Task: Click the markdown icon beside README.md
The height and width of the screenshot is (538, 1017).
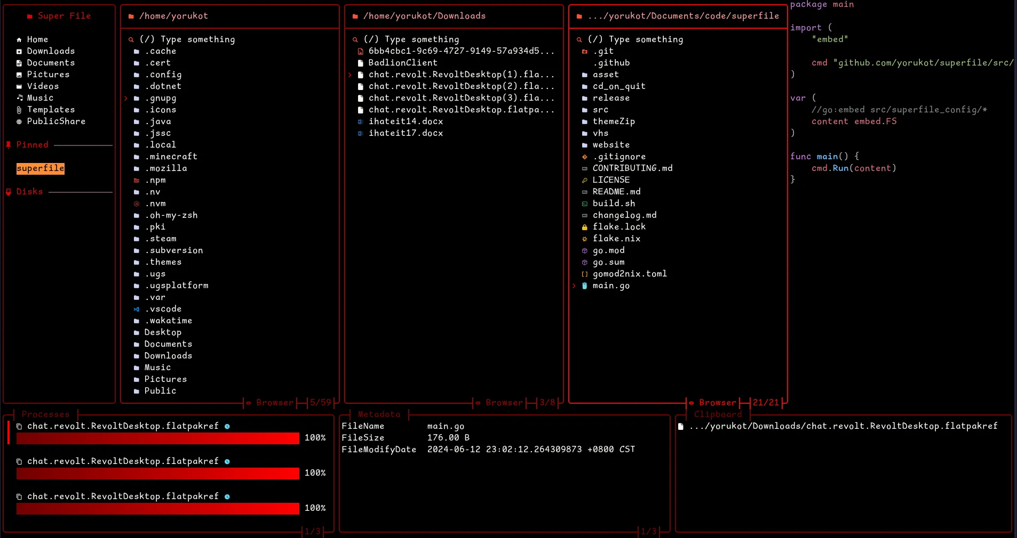Action: (584, 192)
